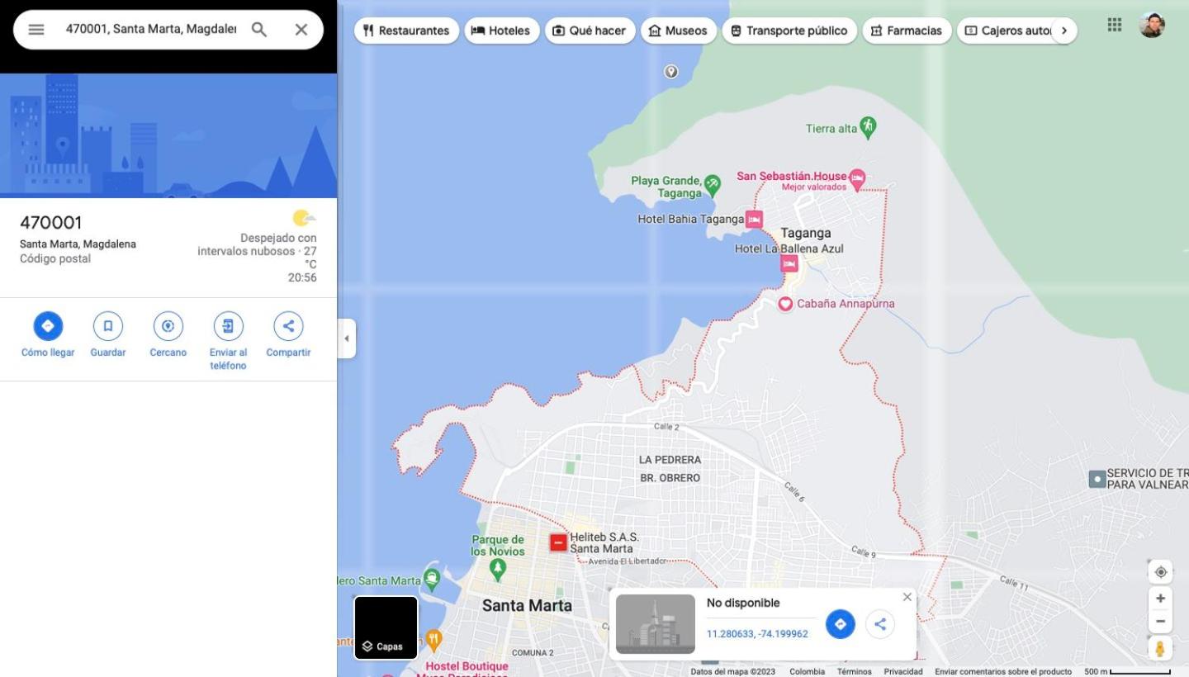Open the Privacidad link
Viewport: 1189px width, 677px height.
(903, 671)
